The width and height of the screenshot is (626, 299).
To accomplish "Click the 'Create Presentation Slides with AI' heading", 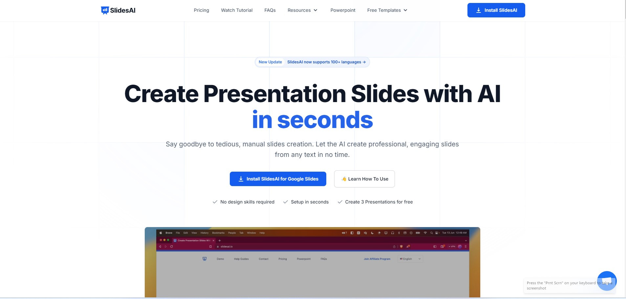I will click(x=313, y=94).
